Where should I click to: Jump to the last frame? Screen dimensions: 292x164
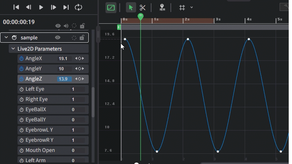coord(66,7)
